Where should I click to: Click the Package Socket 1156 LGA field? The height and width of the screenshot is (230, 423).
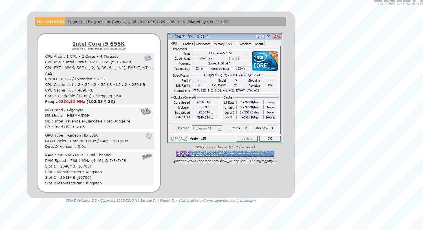(x=221, y=63)
